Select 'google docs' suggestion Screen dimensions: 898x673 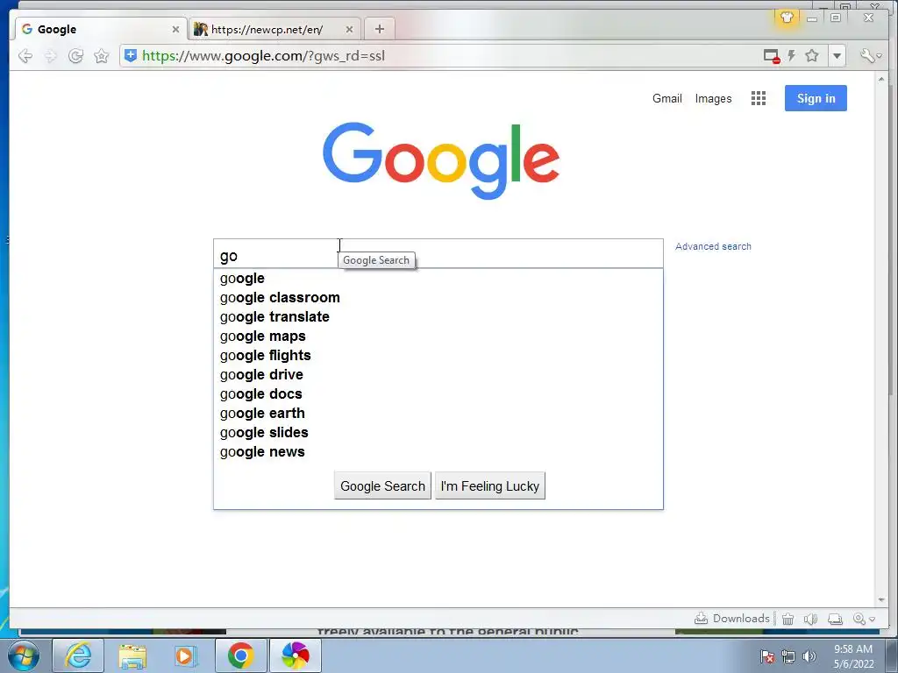point(438,393)
